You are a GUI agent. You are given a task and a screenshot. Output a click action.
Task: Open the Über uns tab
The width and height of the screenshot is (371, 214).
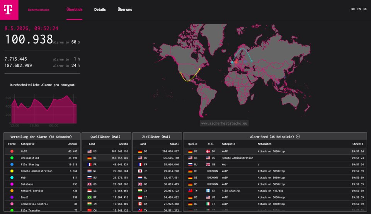tap(125, 10)
